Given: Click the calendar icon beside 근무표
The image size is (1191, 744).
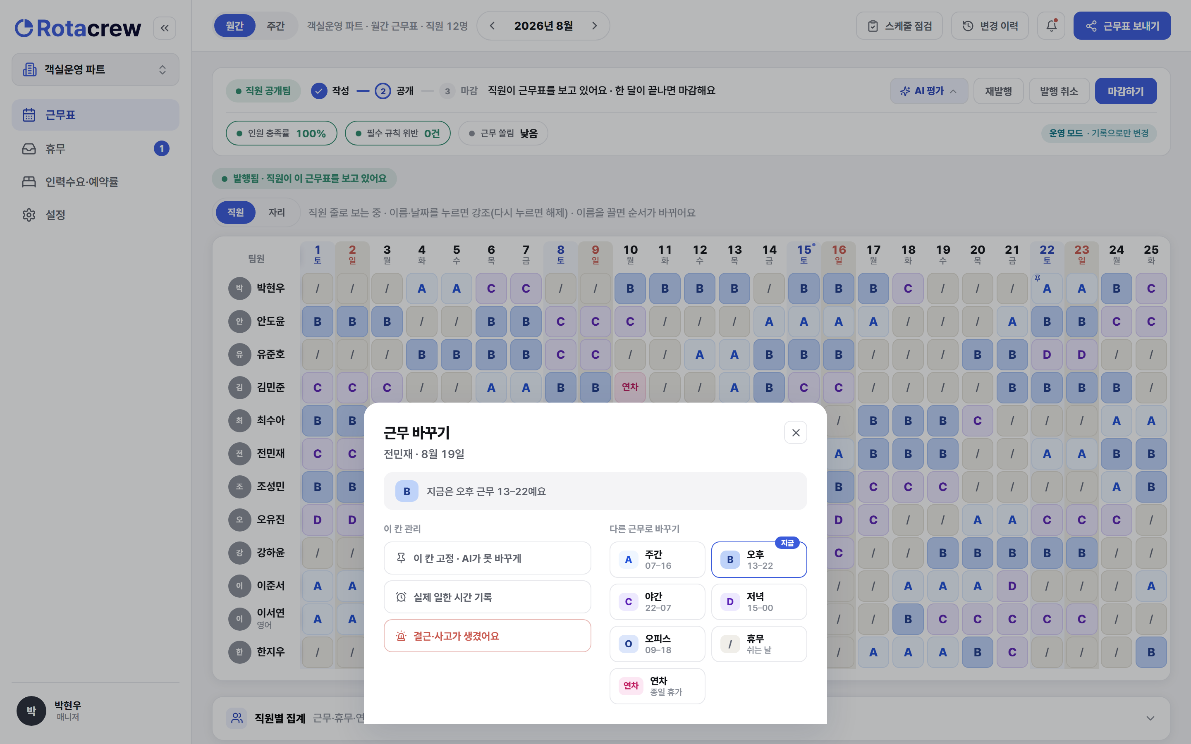Looking at the screenshot, I should (29, 115).
